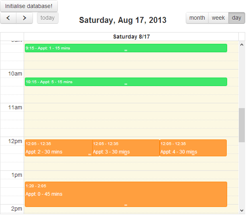Viewport: 248px width, 217px height.
Task: Switch to month view
Action: [197, 18]
